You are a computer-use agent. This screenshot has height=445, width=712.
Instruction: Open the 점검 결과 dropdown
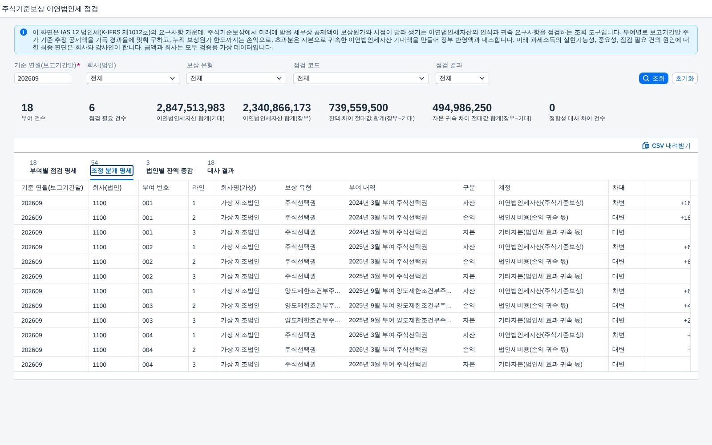[x=462, y=78]
